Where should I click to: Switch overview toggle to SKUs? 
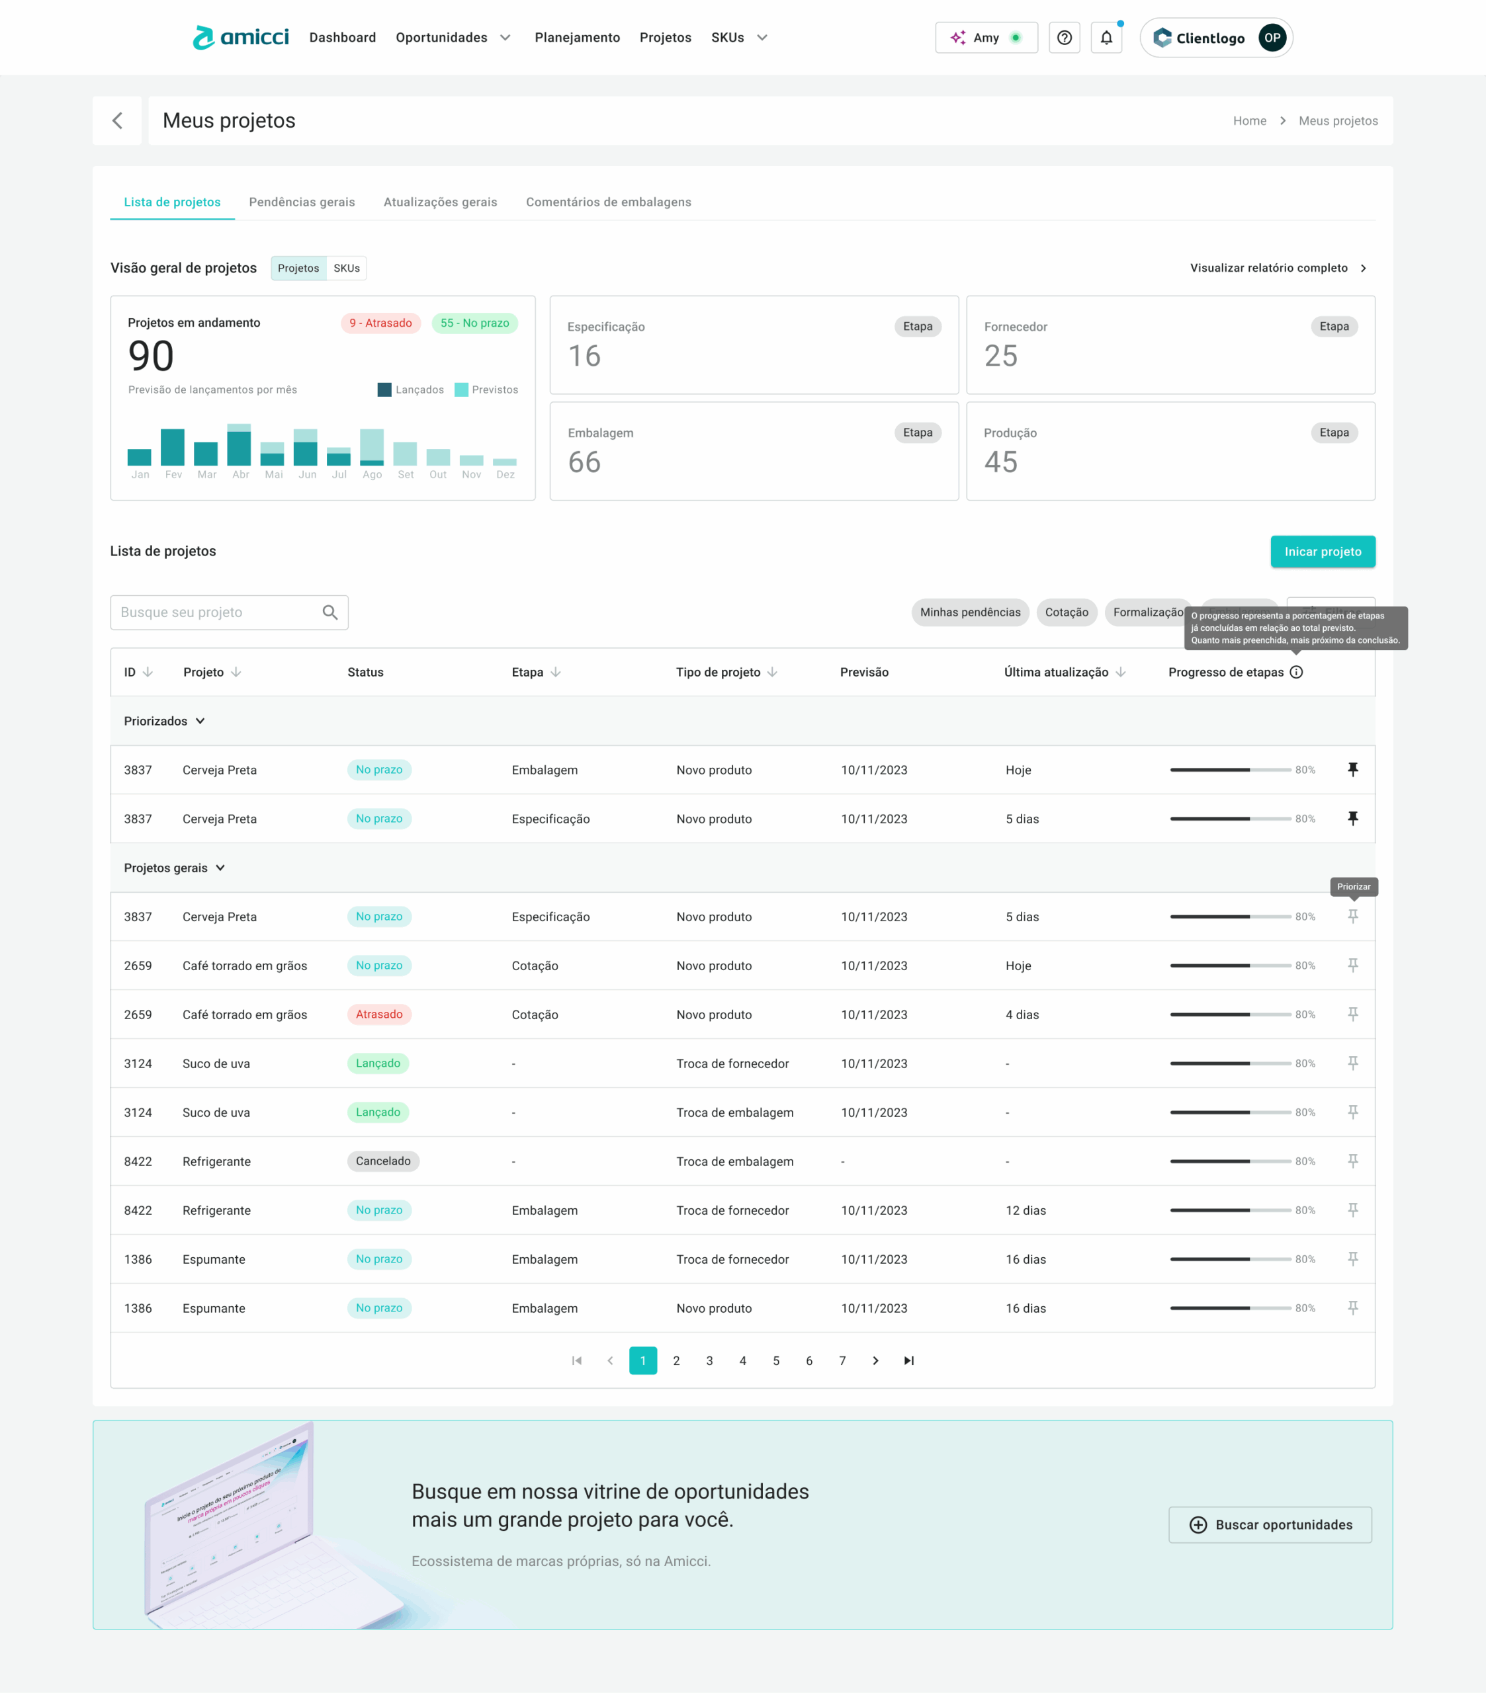[347, 268]
